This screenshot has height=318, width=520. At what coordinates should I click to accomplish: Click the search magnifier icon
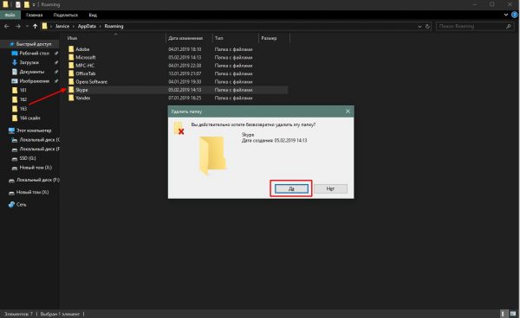tap(509, 26)
